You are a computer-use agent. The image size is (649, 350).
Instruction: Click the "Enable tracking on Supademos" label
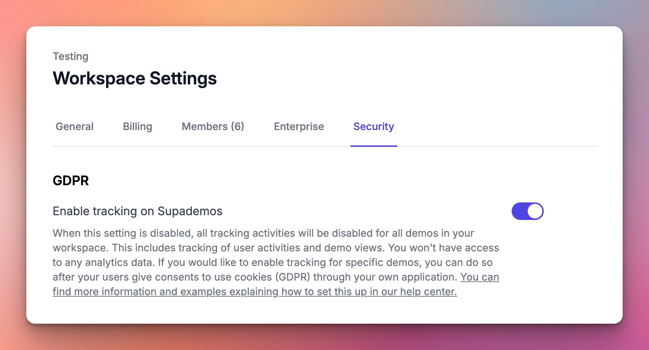point(137,211)
